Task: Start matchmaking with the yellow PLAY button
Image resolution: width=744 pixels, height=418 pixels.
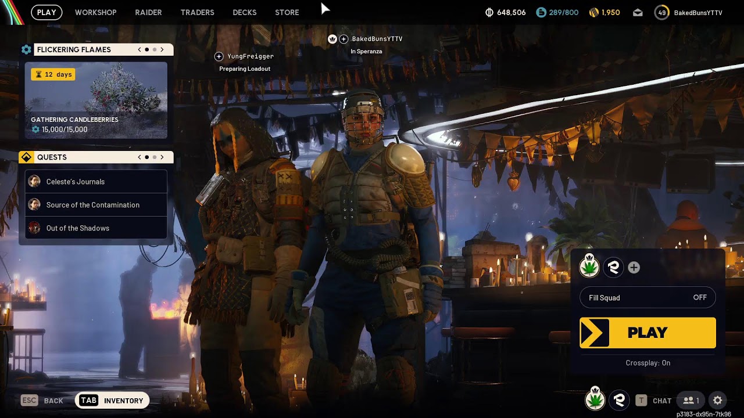Action: pyautogui.click(x=648, y=333)
